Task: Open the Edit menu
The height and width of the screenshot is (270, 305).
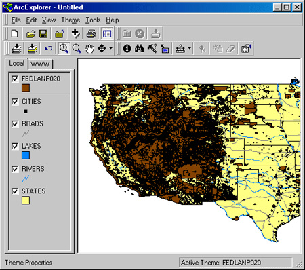Action: pyautogui.click(x=31, y=20)
